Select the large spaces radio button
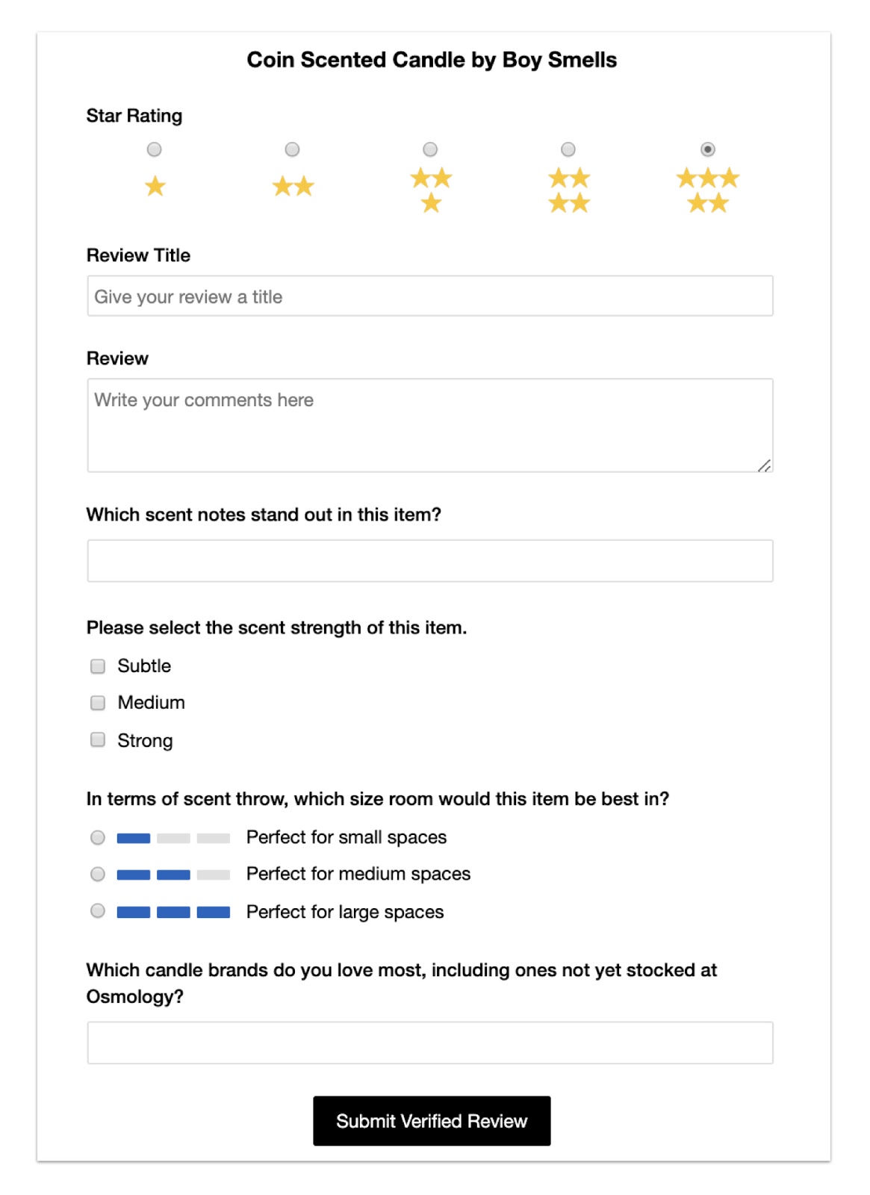 (x=98, y=910)
